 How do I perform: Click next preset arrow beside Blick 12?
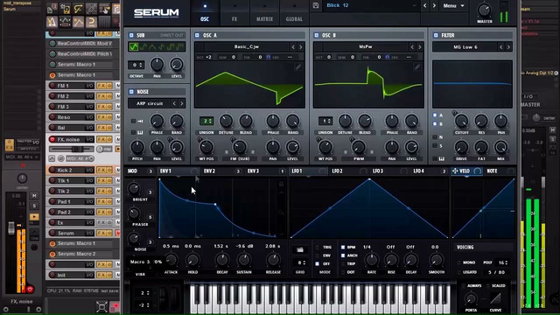click(434, 6)
